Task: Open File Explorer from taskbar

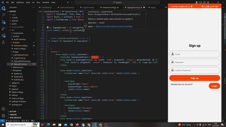Action: tap(54, 125)
